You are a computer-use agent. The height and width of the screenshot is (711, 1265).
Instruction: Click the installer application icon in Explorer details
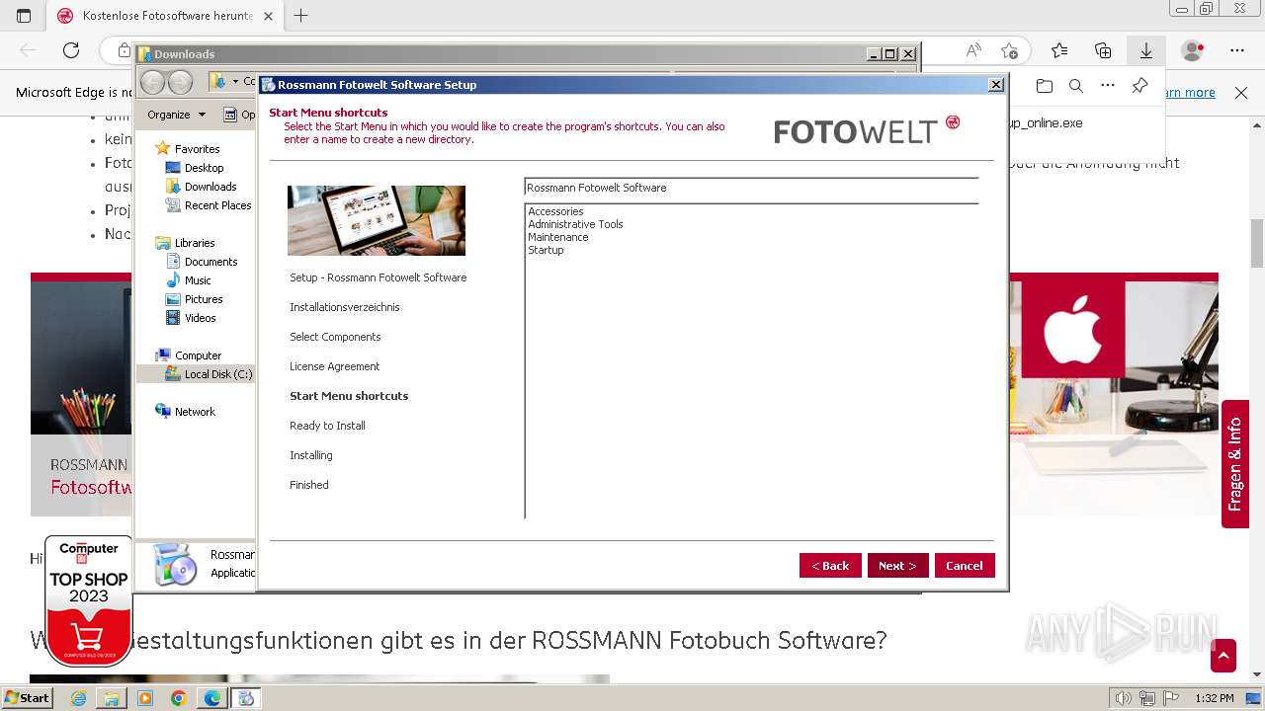pos(176,564)
